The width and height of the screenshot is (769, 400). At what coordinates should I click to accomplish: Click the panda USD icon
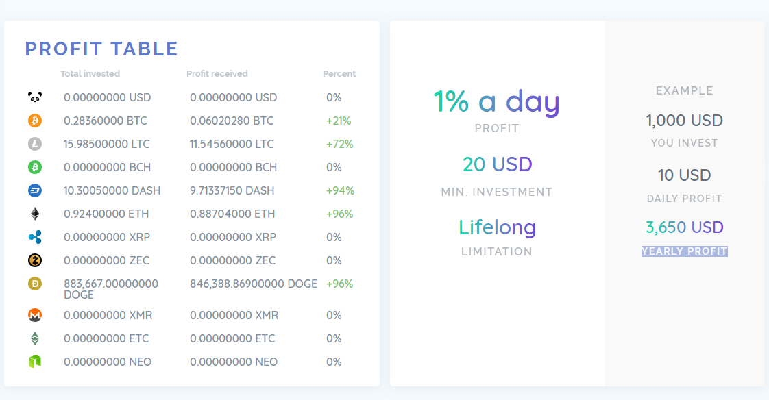click(x=35, y=98)
